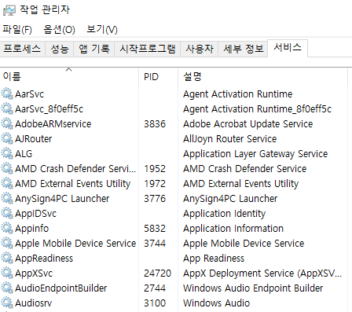The image size is (352, 312).
Task: Switch to the 프로세스 tab
Action: point(22,49)
